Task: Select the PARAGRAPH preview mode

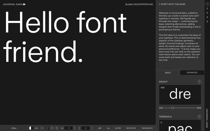Action: pyautogui.click(x=147, y=128)
